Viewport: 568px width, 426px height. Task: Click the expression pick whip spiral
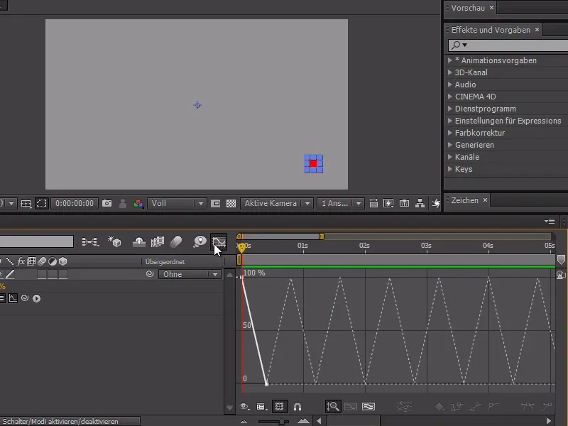[x=25, y=297]
